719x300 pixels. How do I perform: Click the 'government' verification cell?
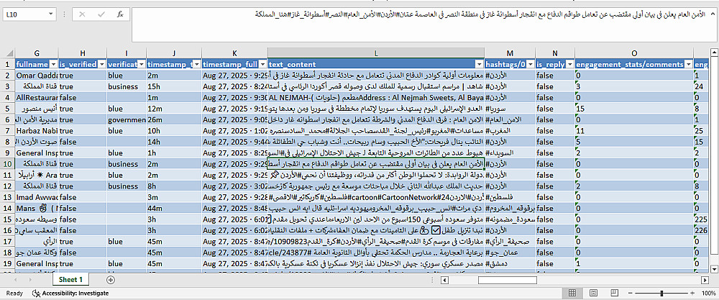(x=126, y=119)
